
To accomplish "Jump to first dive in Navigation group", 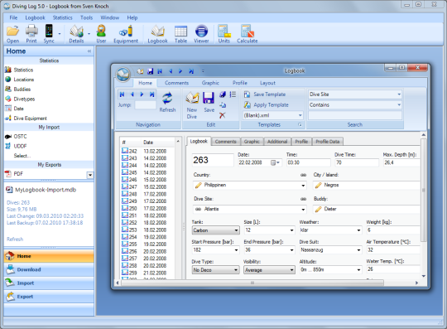I will [x=122, y=94].
